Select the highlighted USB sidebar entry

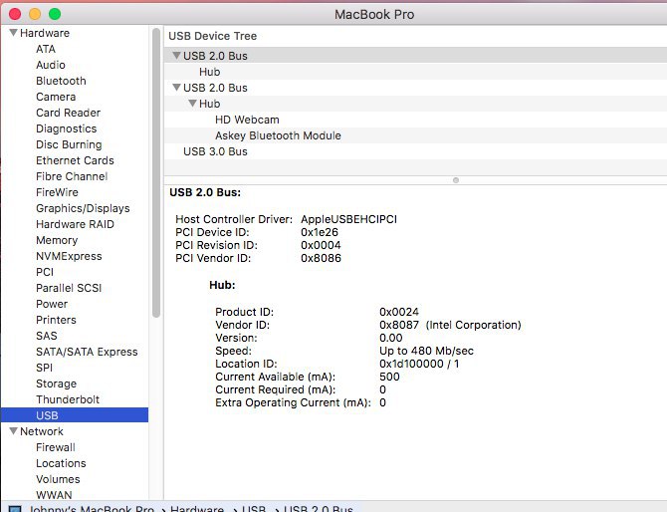coord(75,415)
